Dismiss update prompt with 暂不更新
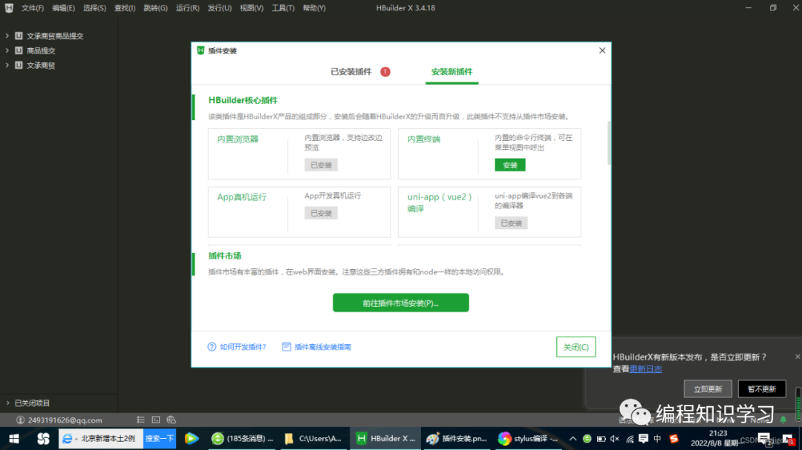This screenshot has height=450, width=802. pos(762,388)
